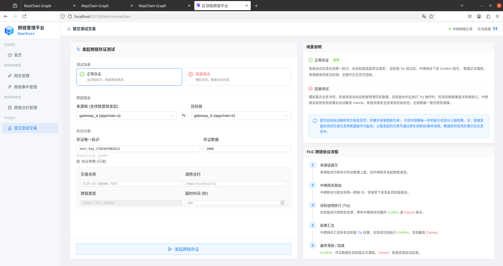This screenshot has height=266, width=503.
Task: Click the 提交测试交易 breadcrumb title
Action: click(x=84, y=29)
